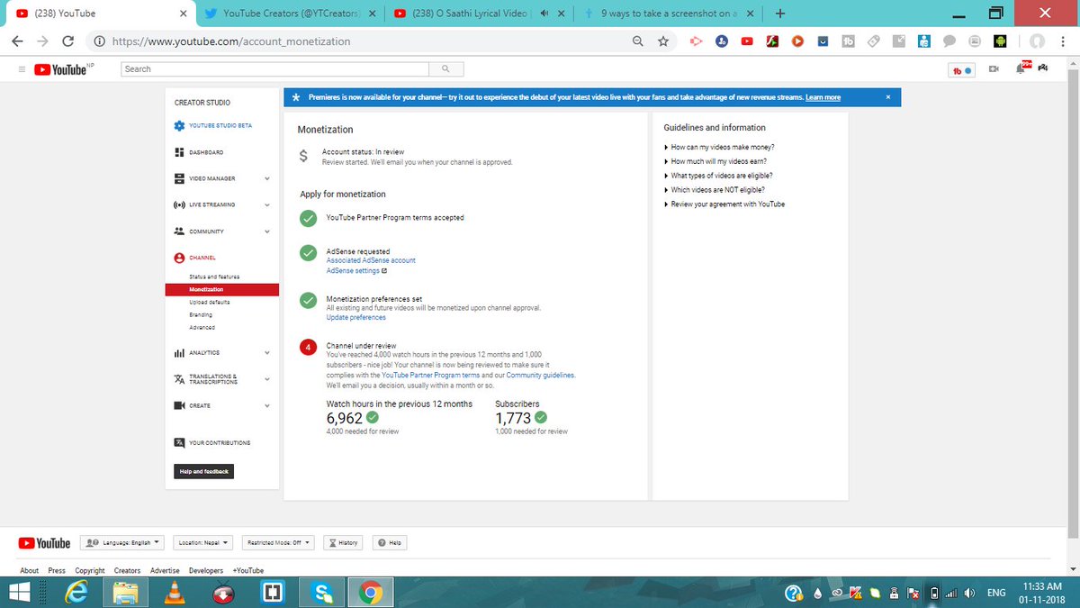Click the Android extension icon
This screenshot has width=1080, height=608.
1000,41
